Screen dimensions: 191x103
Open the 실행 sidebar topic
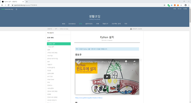pyautogui.click(x=49, y=50)
